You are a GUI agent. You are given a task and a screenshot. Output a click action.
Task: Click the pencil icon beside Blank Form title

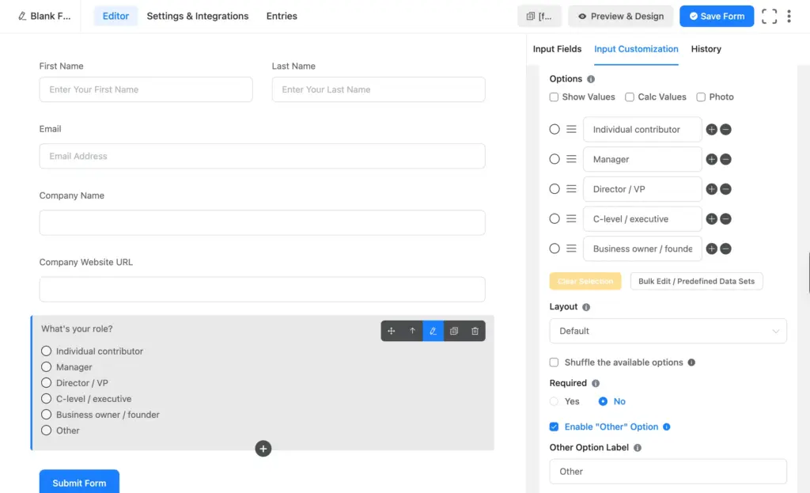(x=22, y=16)
